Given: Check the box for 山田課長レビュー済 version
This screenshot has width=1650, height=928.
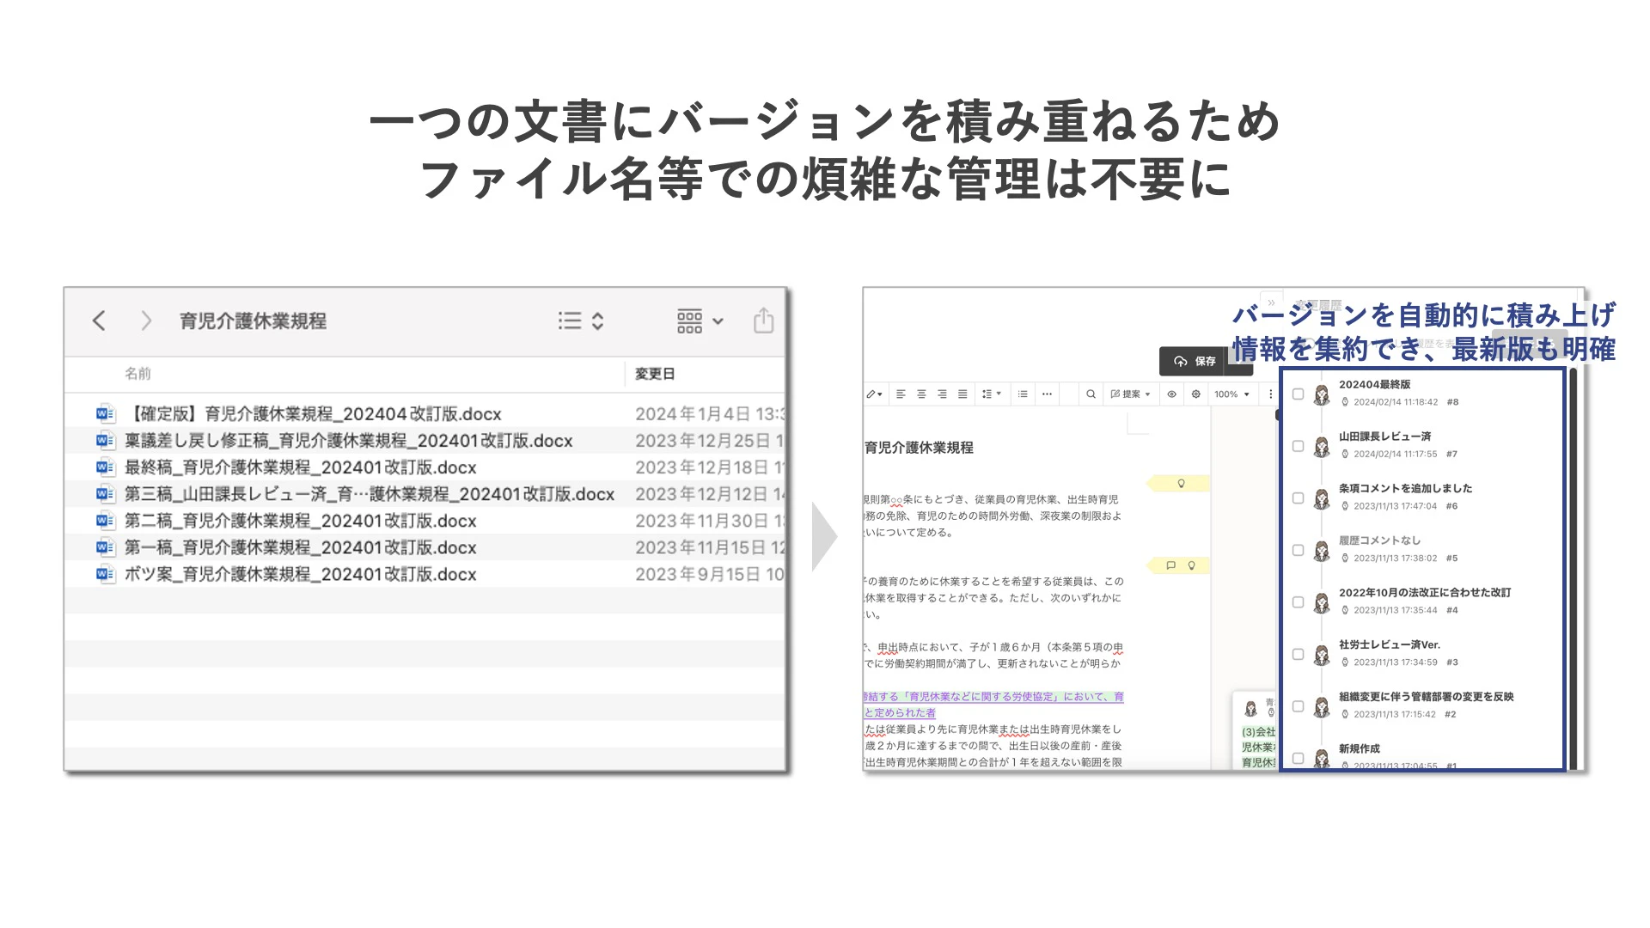Looking at the screenshot, I should (1298, 446).
